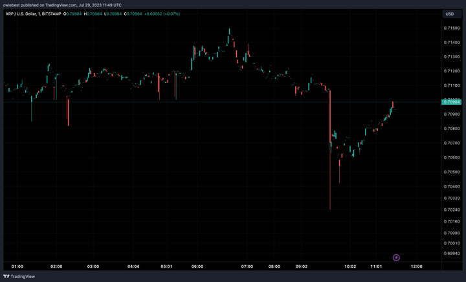Click the +0.00052 (+0.07%) change value
The width and height of the screenshot is (466, 282).
point(162,14)
